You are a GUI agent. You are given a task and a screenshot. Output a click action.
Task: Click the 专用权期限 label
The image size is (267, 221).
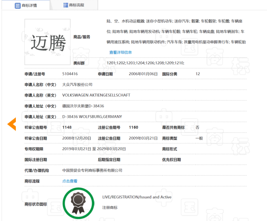[34, 149]
